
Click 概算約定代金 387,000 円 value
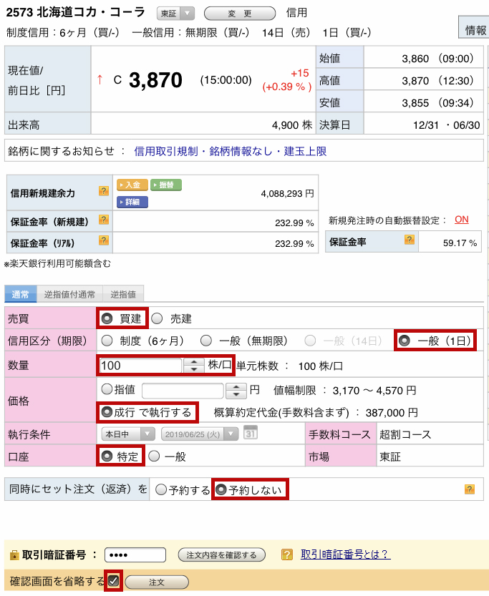point(392,413)
